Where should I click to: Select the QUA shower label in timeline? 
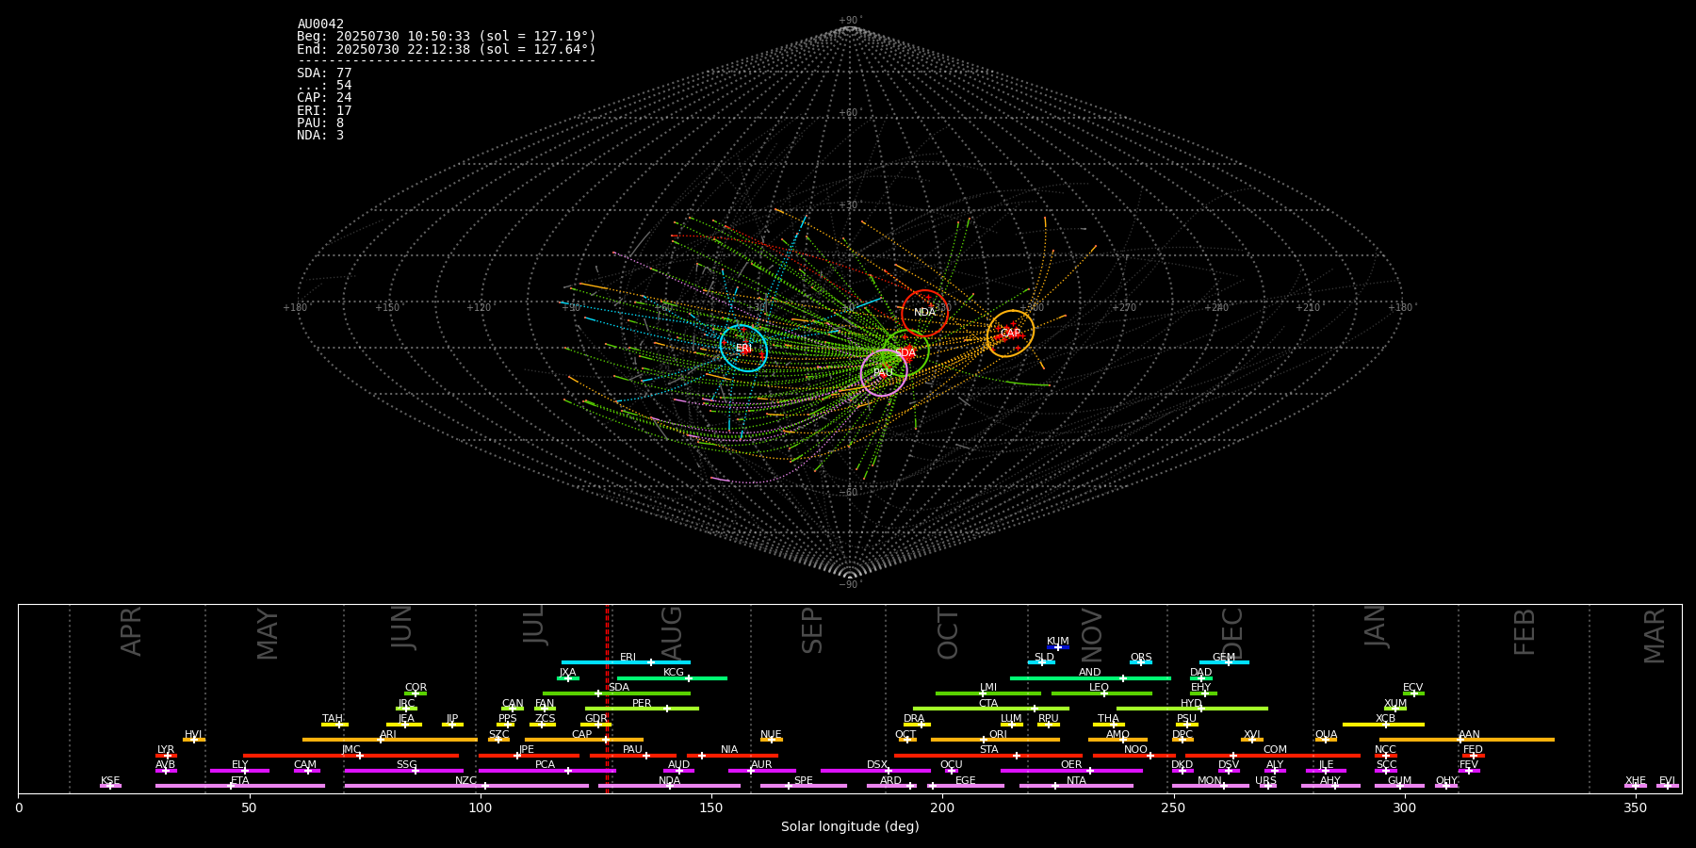click(1326, 734)
